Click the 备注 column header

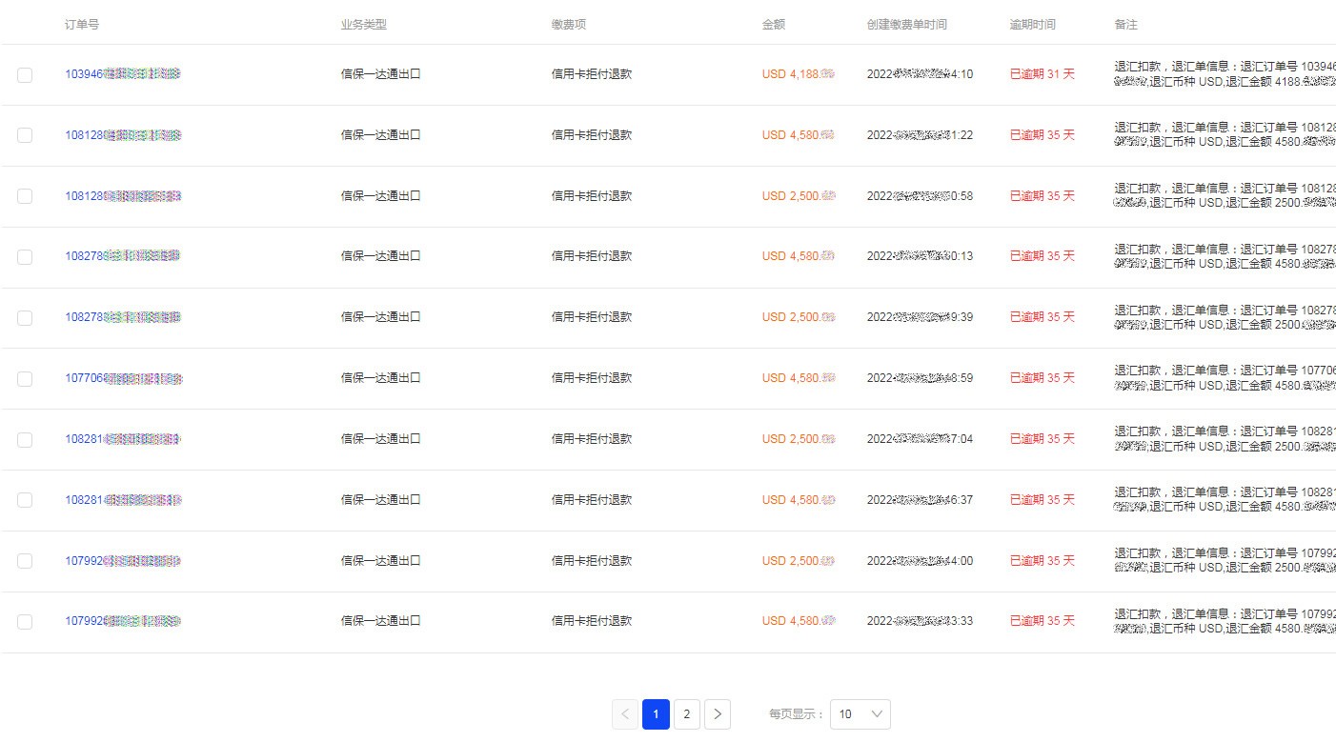[x=1125, y=24]
